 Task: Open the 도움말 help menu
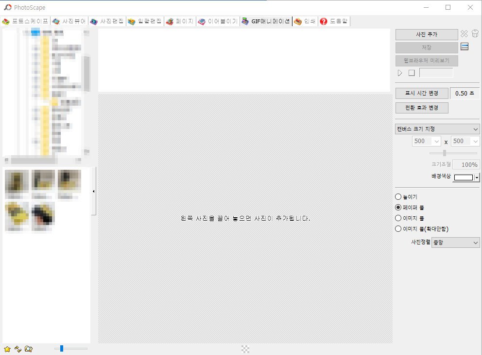334,21
